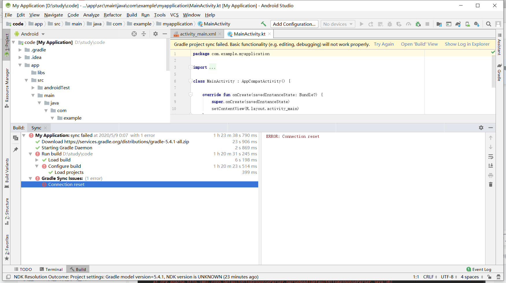Click Open 'Build' View link
The image size is (506, 283).
pyautogui.click(x=419, y=44)
